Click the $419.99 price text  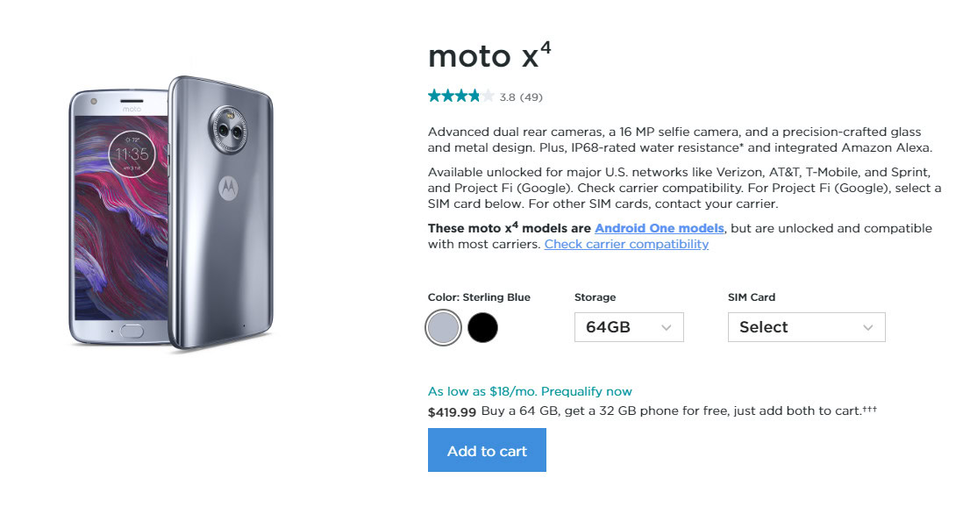[452, 410]
